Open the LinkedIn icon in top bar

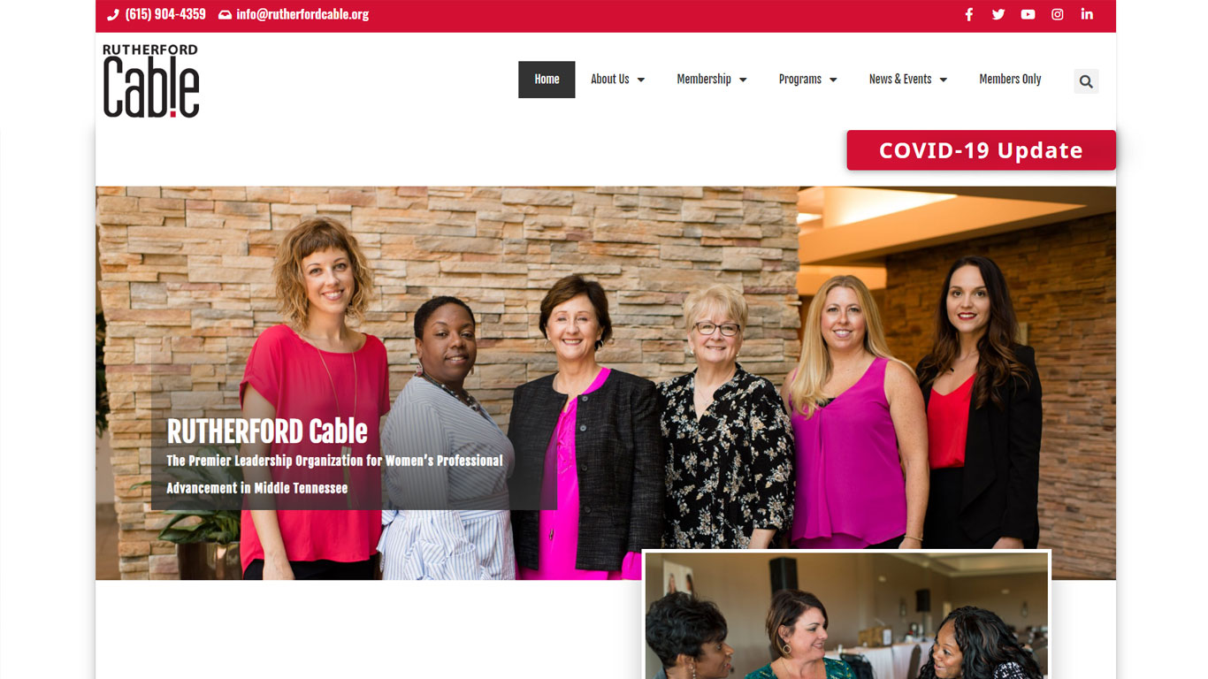pos(1087,14)
